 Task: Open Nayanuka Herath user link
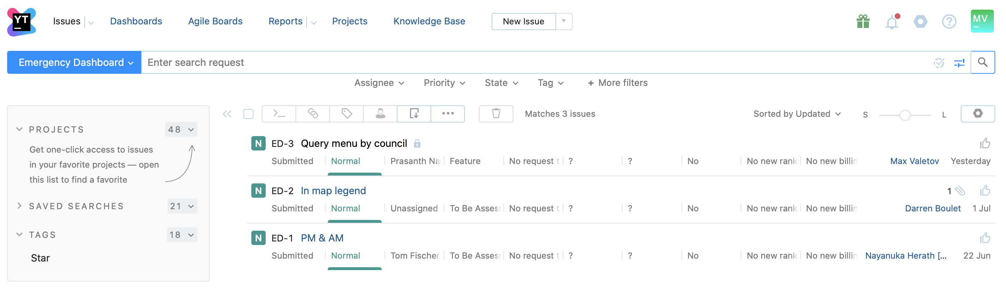(905, 256)
